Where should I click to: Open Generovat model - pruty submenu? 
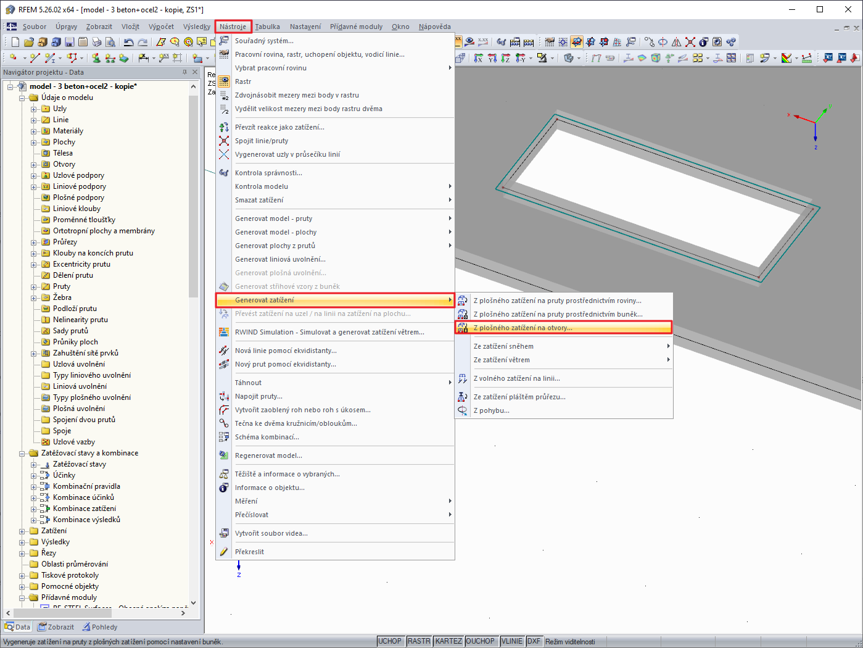pos(335,218)
